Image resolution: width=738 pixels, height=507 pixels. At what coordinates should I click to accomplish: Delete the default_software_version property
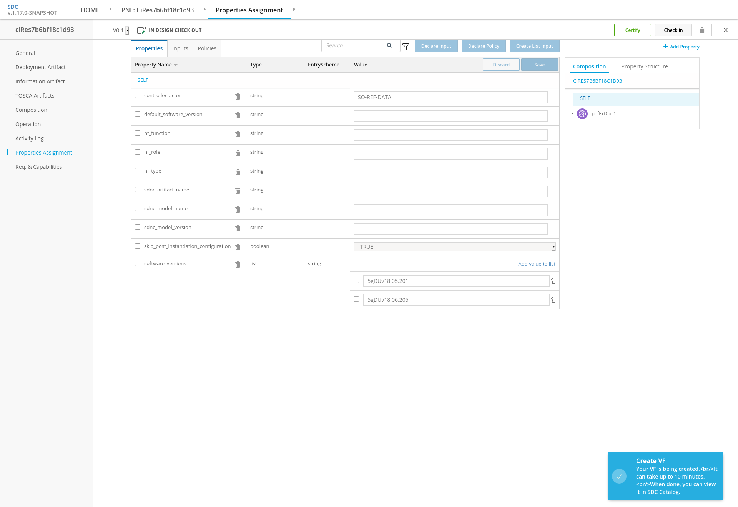pos(238,115)
